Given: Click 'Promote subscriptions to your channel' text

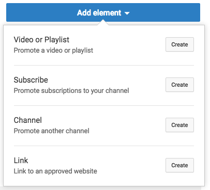Looking at the screenshot, I should pos(71,91).
